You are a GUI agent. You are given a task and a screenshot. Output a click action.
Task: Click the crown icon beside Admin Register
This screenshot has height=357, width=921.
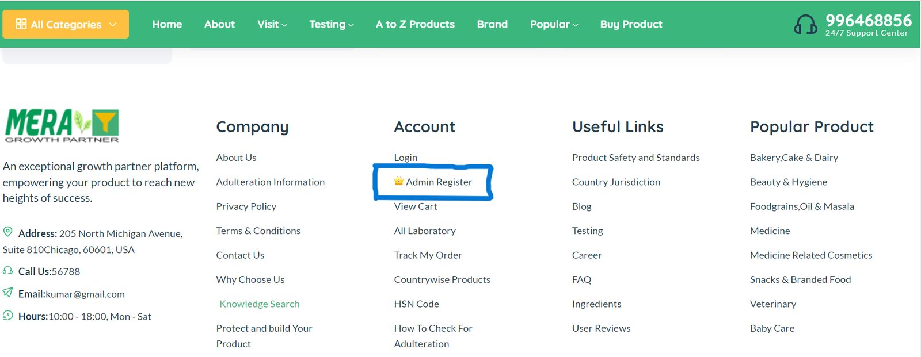398,181
